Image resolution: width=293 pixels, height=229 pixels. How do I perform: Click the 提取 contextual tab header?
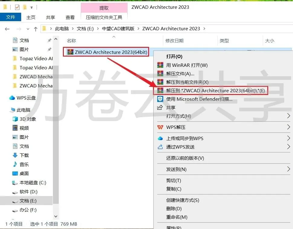pyautogui.click(x=104, y=8)
